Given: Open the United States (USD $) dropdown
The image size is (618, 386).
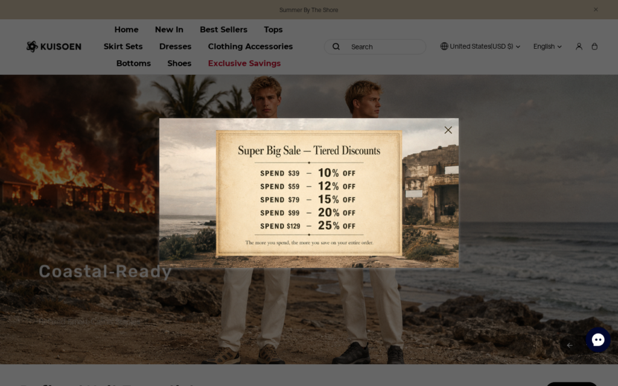Looking at the screenshot, I should tap(480, 46).
